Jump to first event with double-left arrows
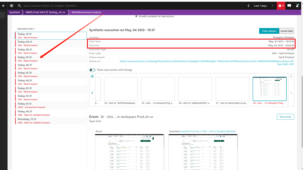This screenshot has height=170, width=303. (x=92, y=77)
